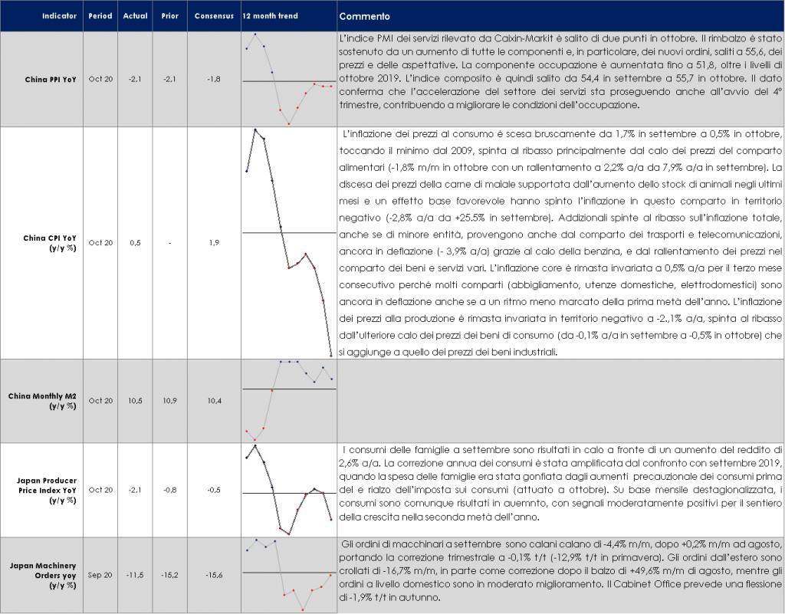Screen dimensions: 785x614
Task: Open the China PPI YoY trend chart
Action: tap(288, 79)
